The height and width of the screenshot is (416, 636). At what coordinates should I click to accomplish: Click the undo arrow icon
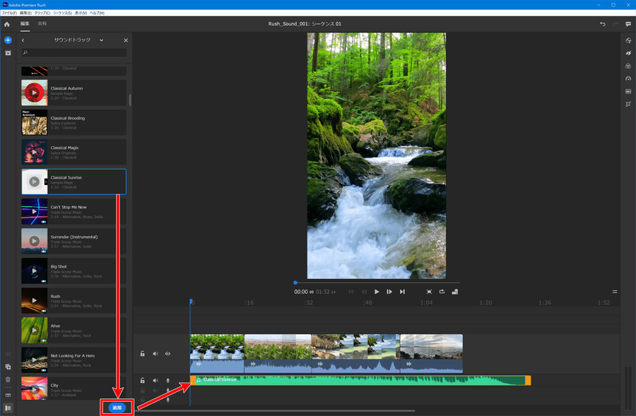click(603, 24)
